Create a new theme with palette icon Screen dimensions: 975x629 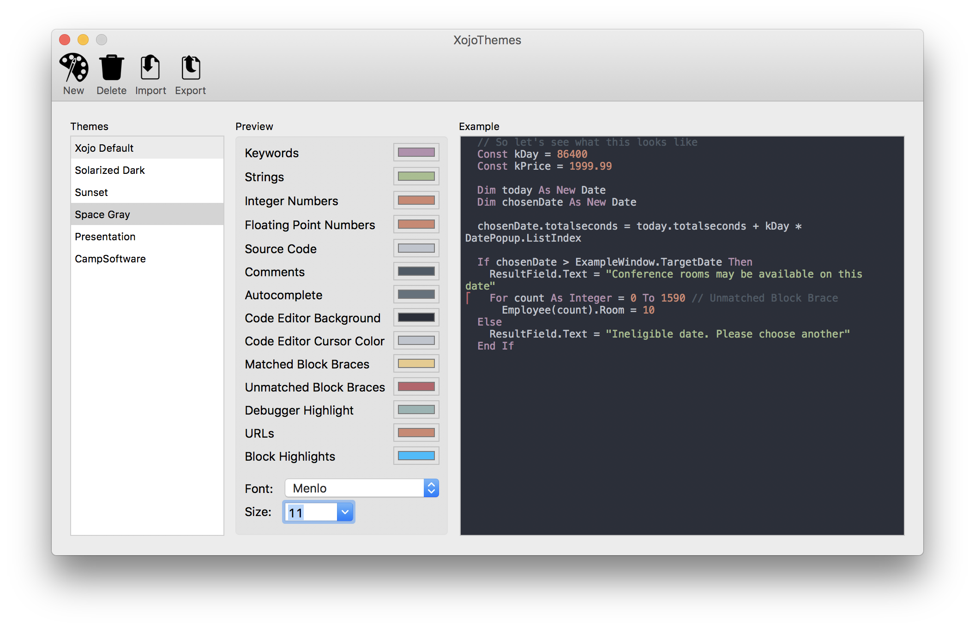pos(74,74)
